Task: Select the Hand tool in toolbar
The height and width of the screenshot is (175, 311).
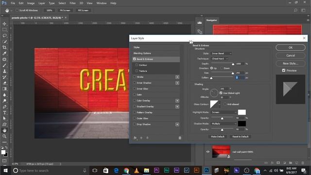Action: [x=4, y=130]
